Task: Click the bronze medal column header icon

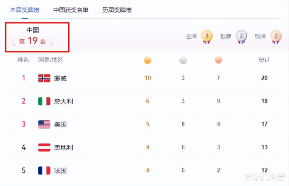Action: [218, 60]
